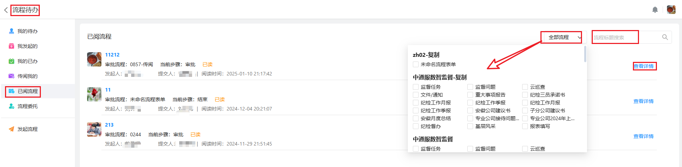The image size is (682, 167).
Task: Open 传阅我的 in the sidebar
Action: [x=27, y=76]
